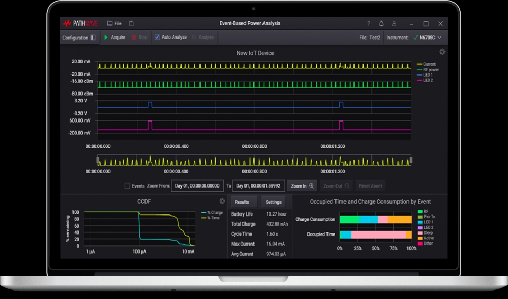Click the Charge Consumption bar
Image resolution: width=508 pixels, height=299 pixels.
click(x=376, y=219)
